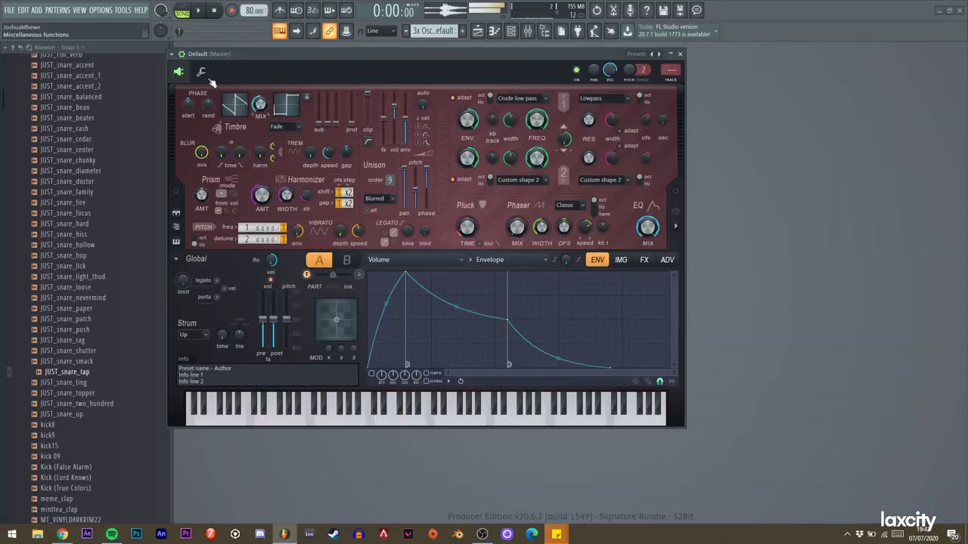Image resolution: width=968 pixels, height=544 pixels.
Task: Open the plugin wrench settings icon
Action: point(201,72)
